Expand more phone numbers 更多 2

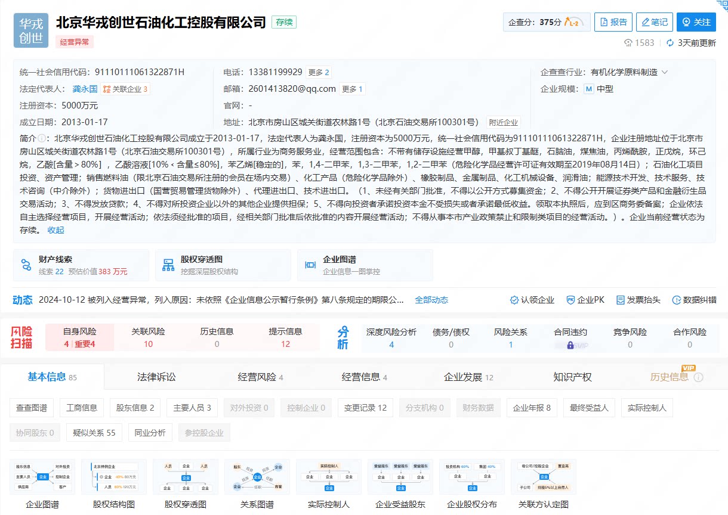point(319,72)
